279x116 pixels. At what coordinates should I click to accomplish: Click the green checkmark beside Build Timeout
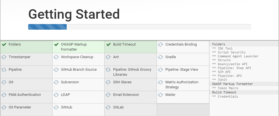109,44
